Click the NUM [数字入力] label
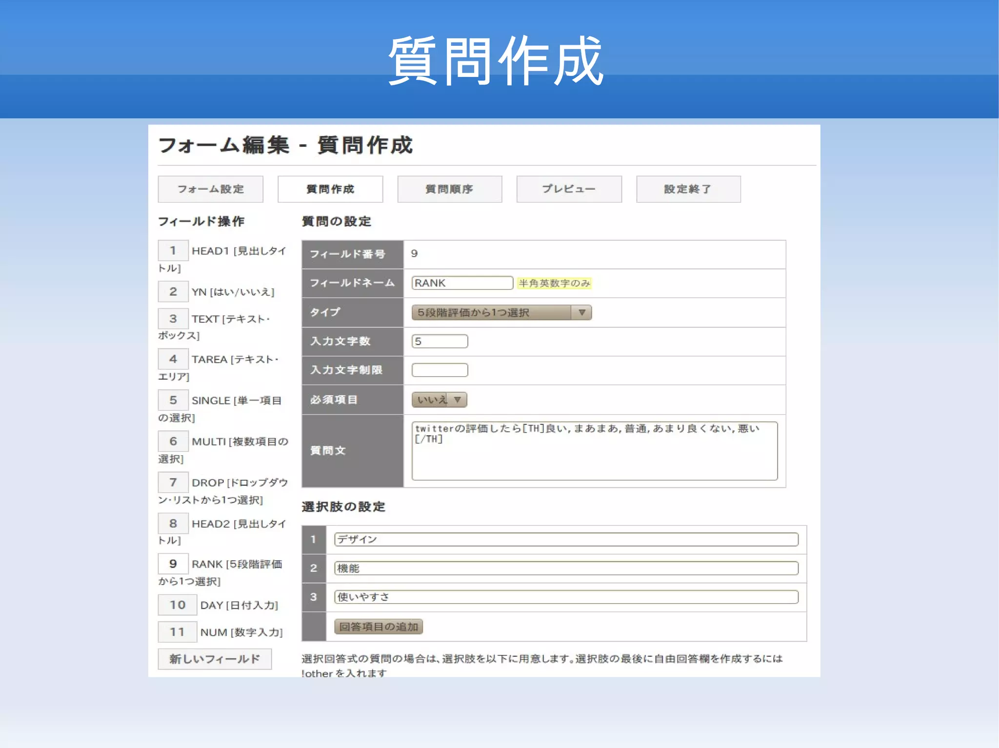 coord(241,633)
